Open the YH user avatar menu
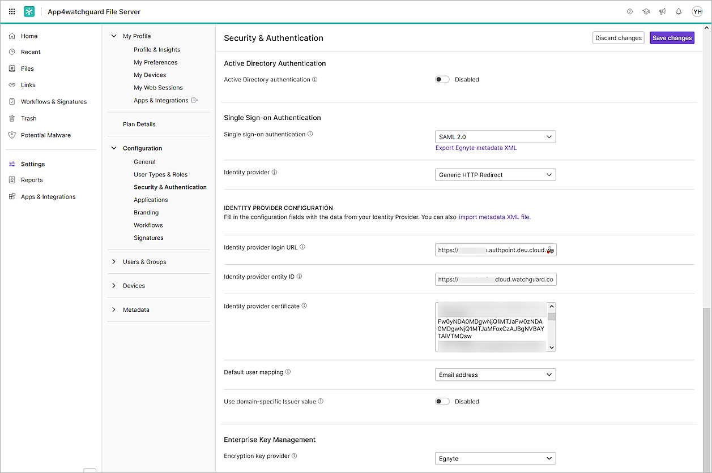This screenshot has width=712, height=473. click(697, 11)
